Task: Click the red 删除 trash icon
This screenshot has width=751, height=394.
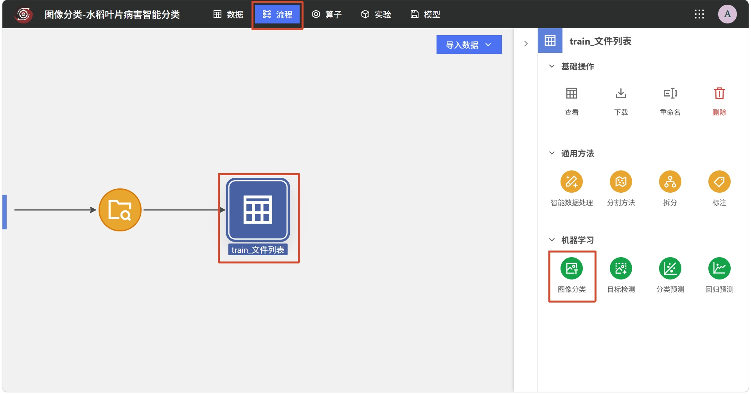Action: [x=719, y=93]
